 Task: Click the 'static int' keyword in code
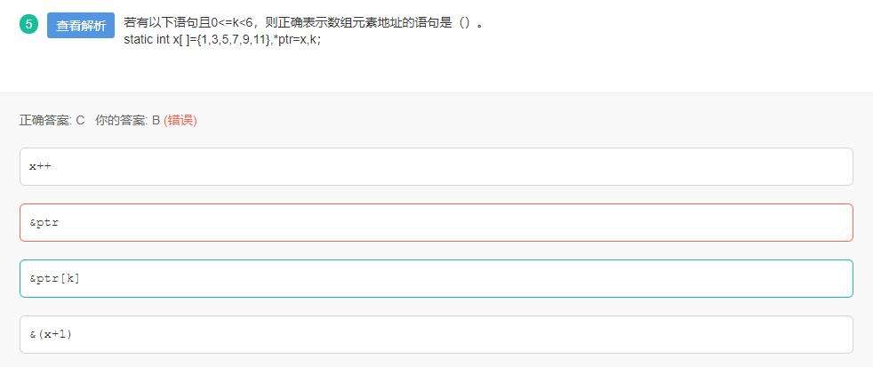(x=147, y=40)
